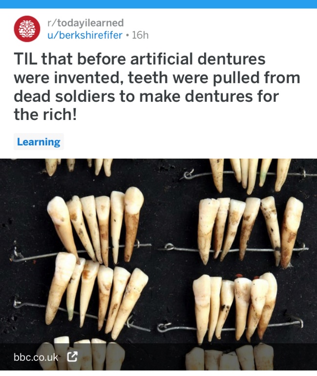Open the todayilearned red brain subreddit icon
The height and width of the screenshot is (376, 317).
tap(27, 29)
